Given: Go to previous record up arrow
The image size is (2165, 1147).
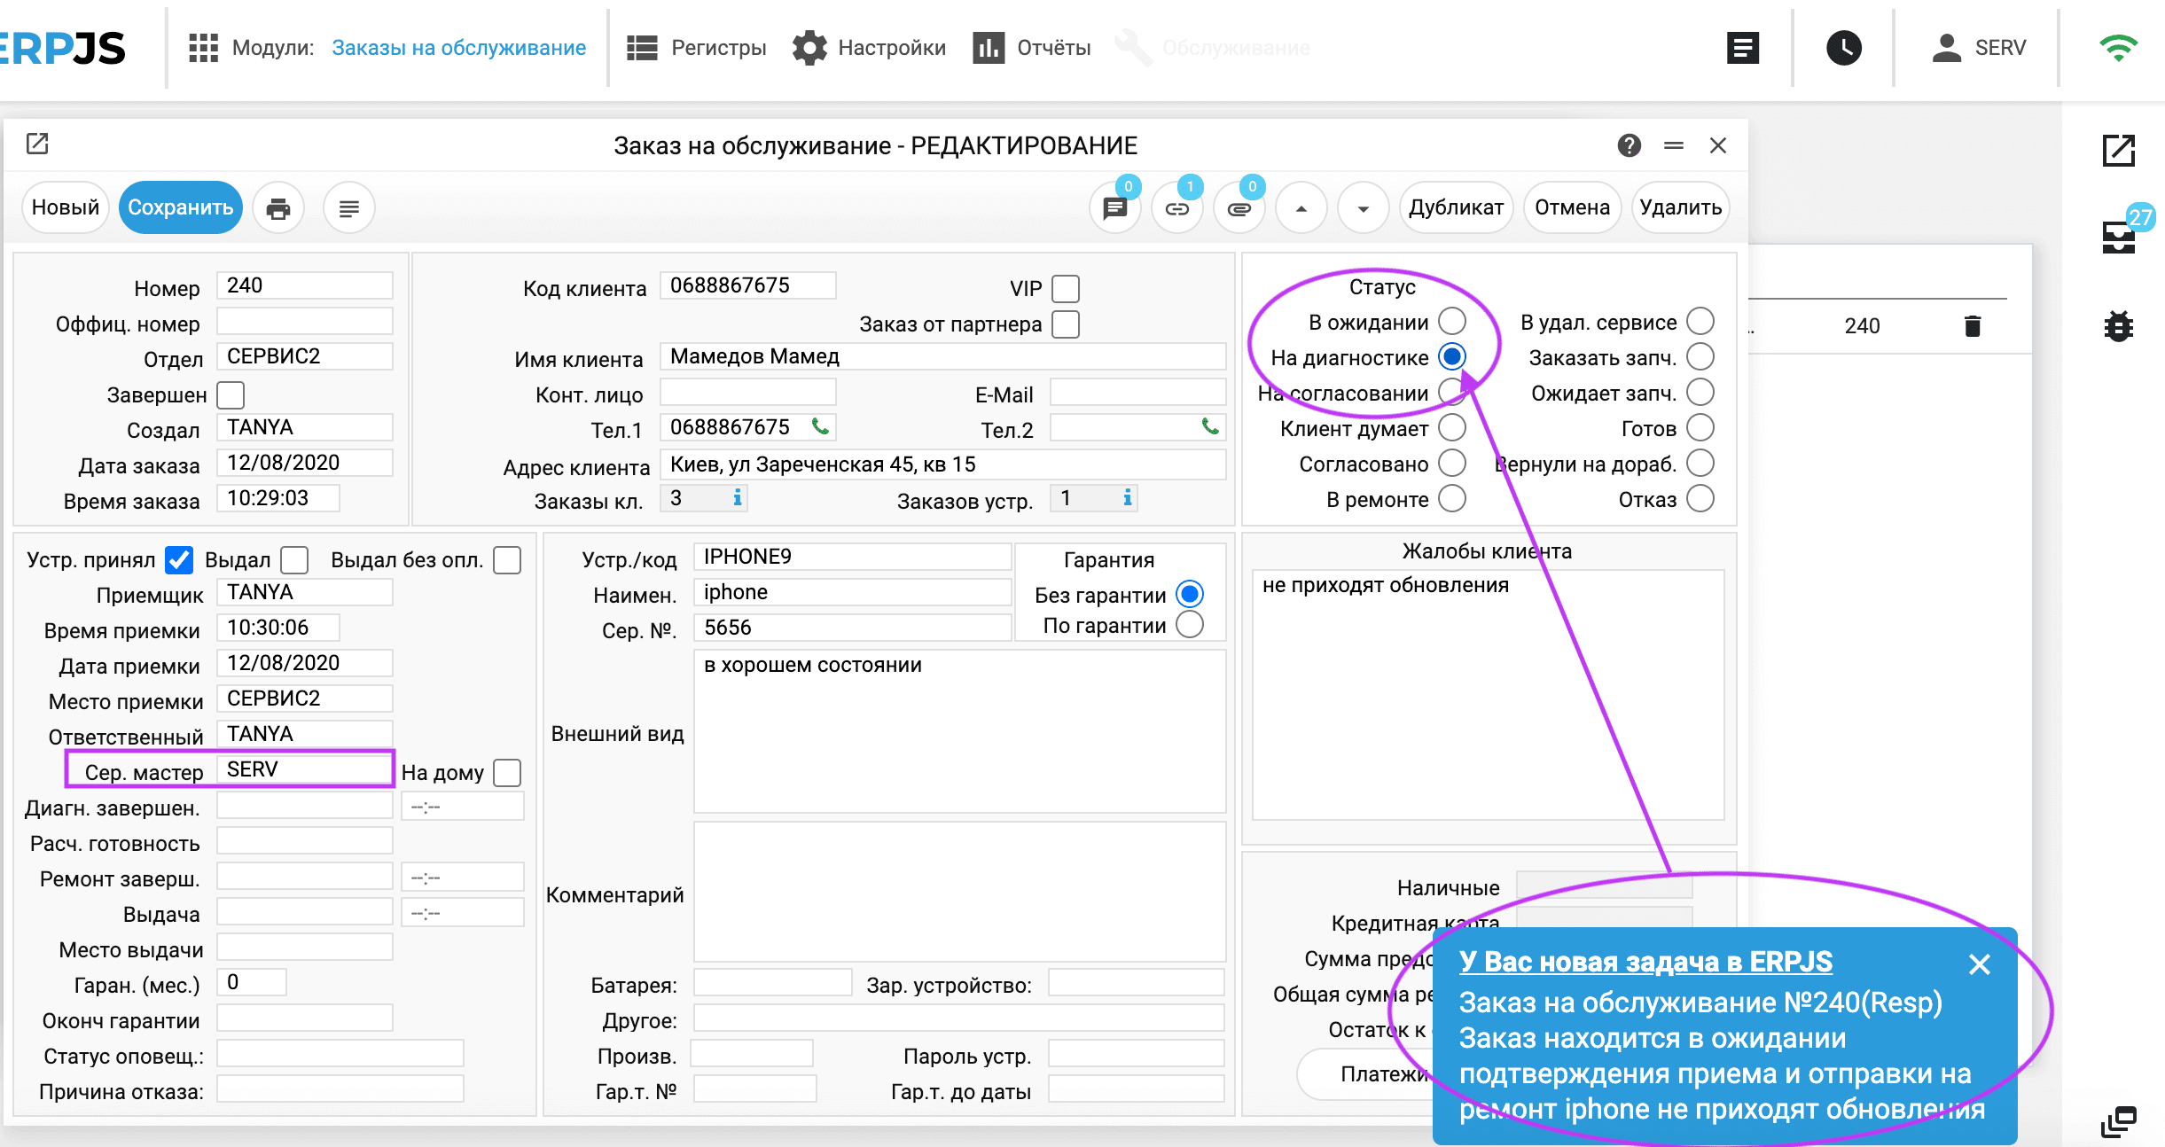Looking at the screenshot, I should click(x=1301, y=208).
